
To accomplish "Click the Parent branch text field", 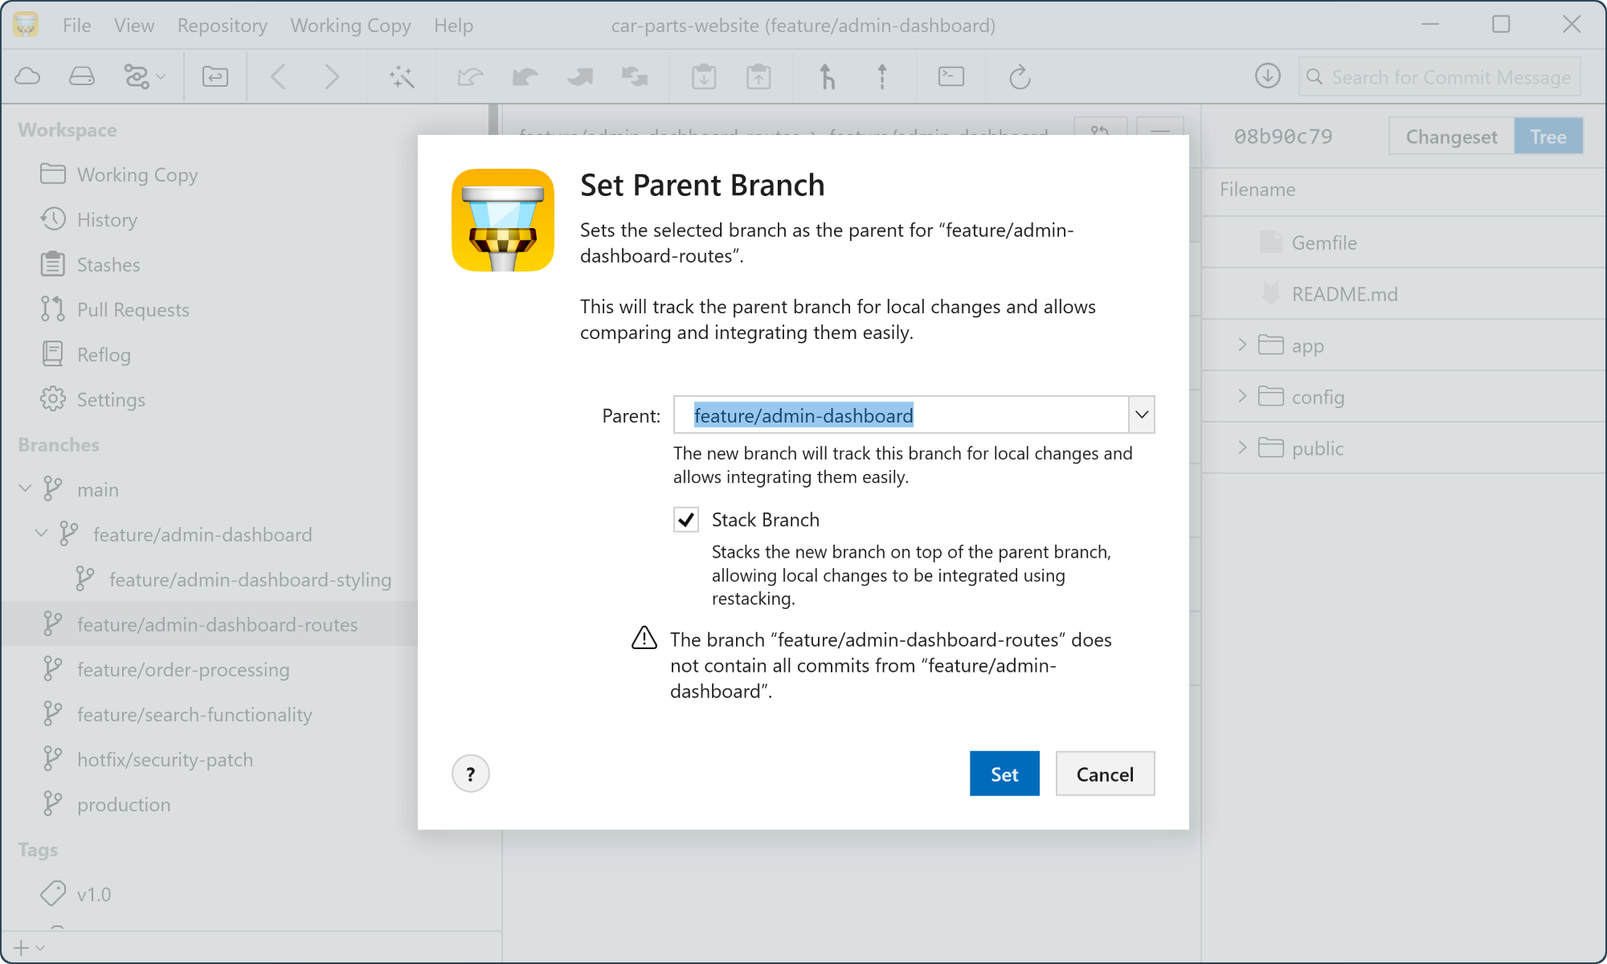I will (901, 415).
